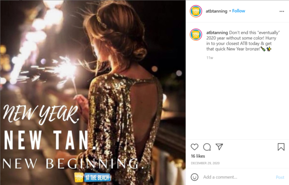
Task: Open comments via speech bubble icon
Action: click(207, 147)
